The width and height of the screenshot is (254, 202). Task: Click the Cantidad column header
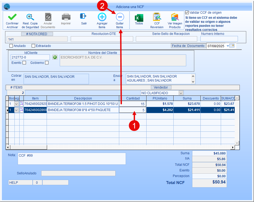click(133, 98)
